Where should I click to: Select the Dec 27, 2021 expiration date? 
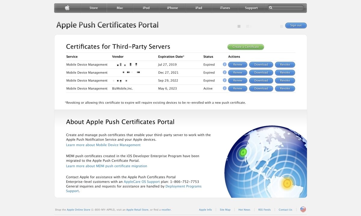point(168,73)
